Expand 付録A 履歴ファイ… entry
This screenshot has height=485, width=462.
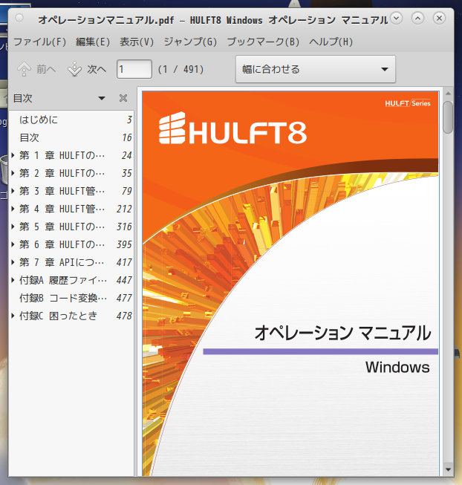click(13, 280)
